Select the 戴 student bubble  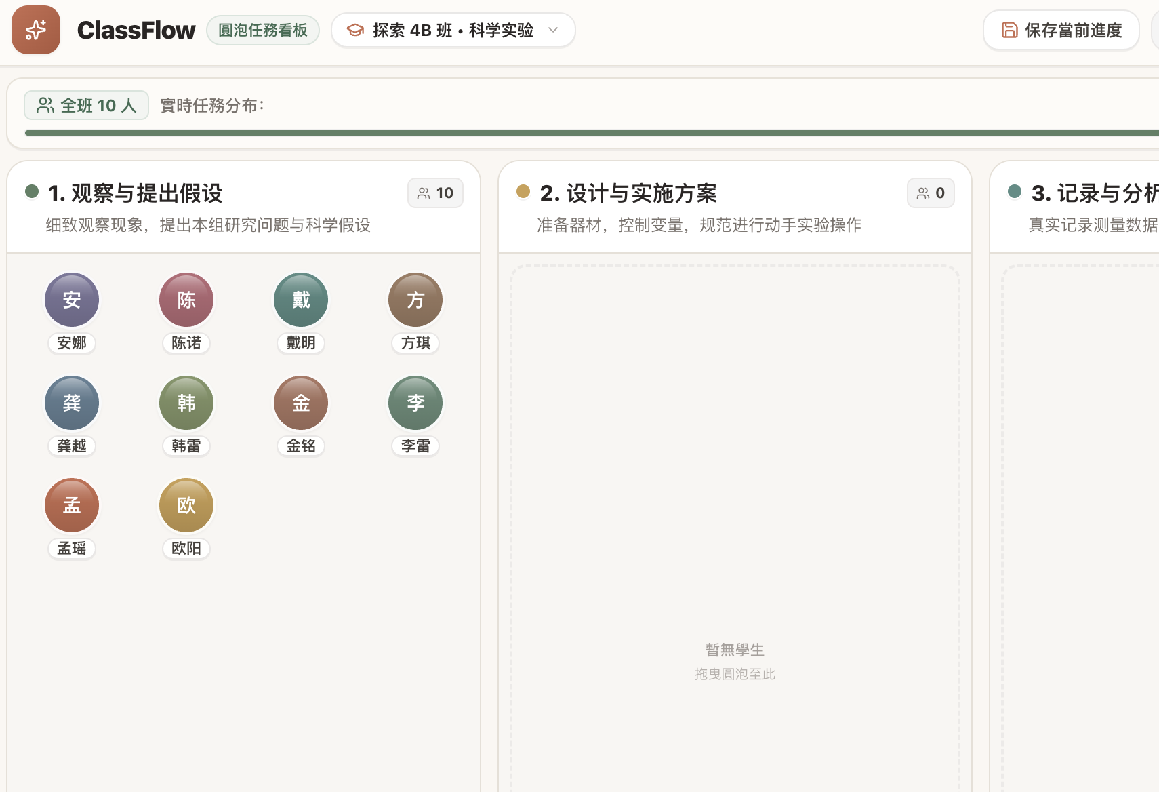(x=301, y=300)
